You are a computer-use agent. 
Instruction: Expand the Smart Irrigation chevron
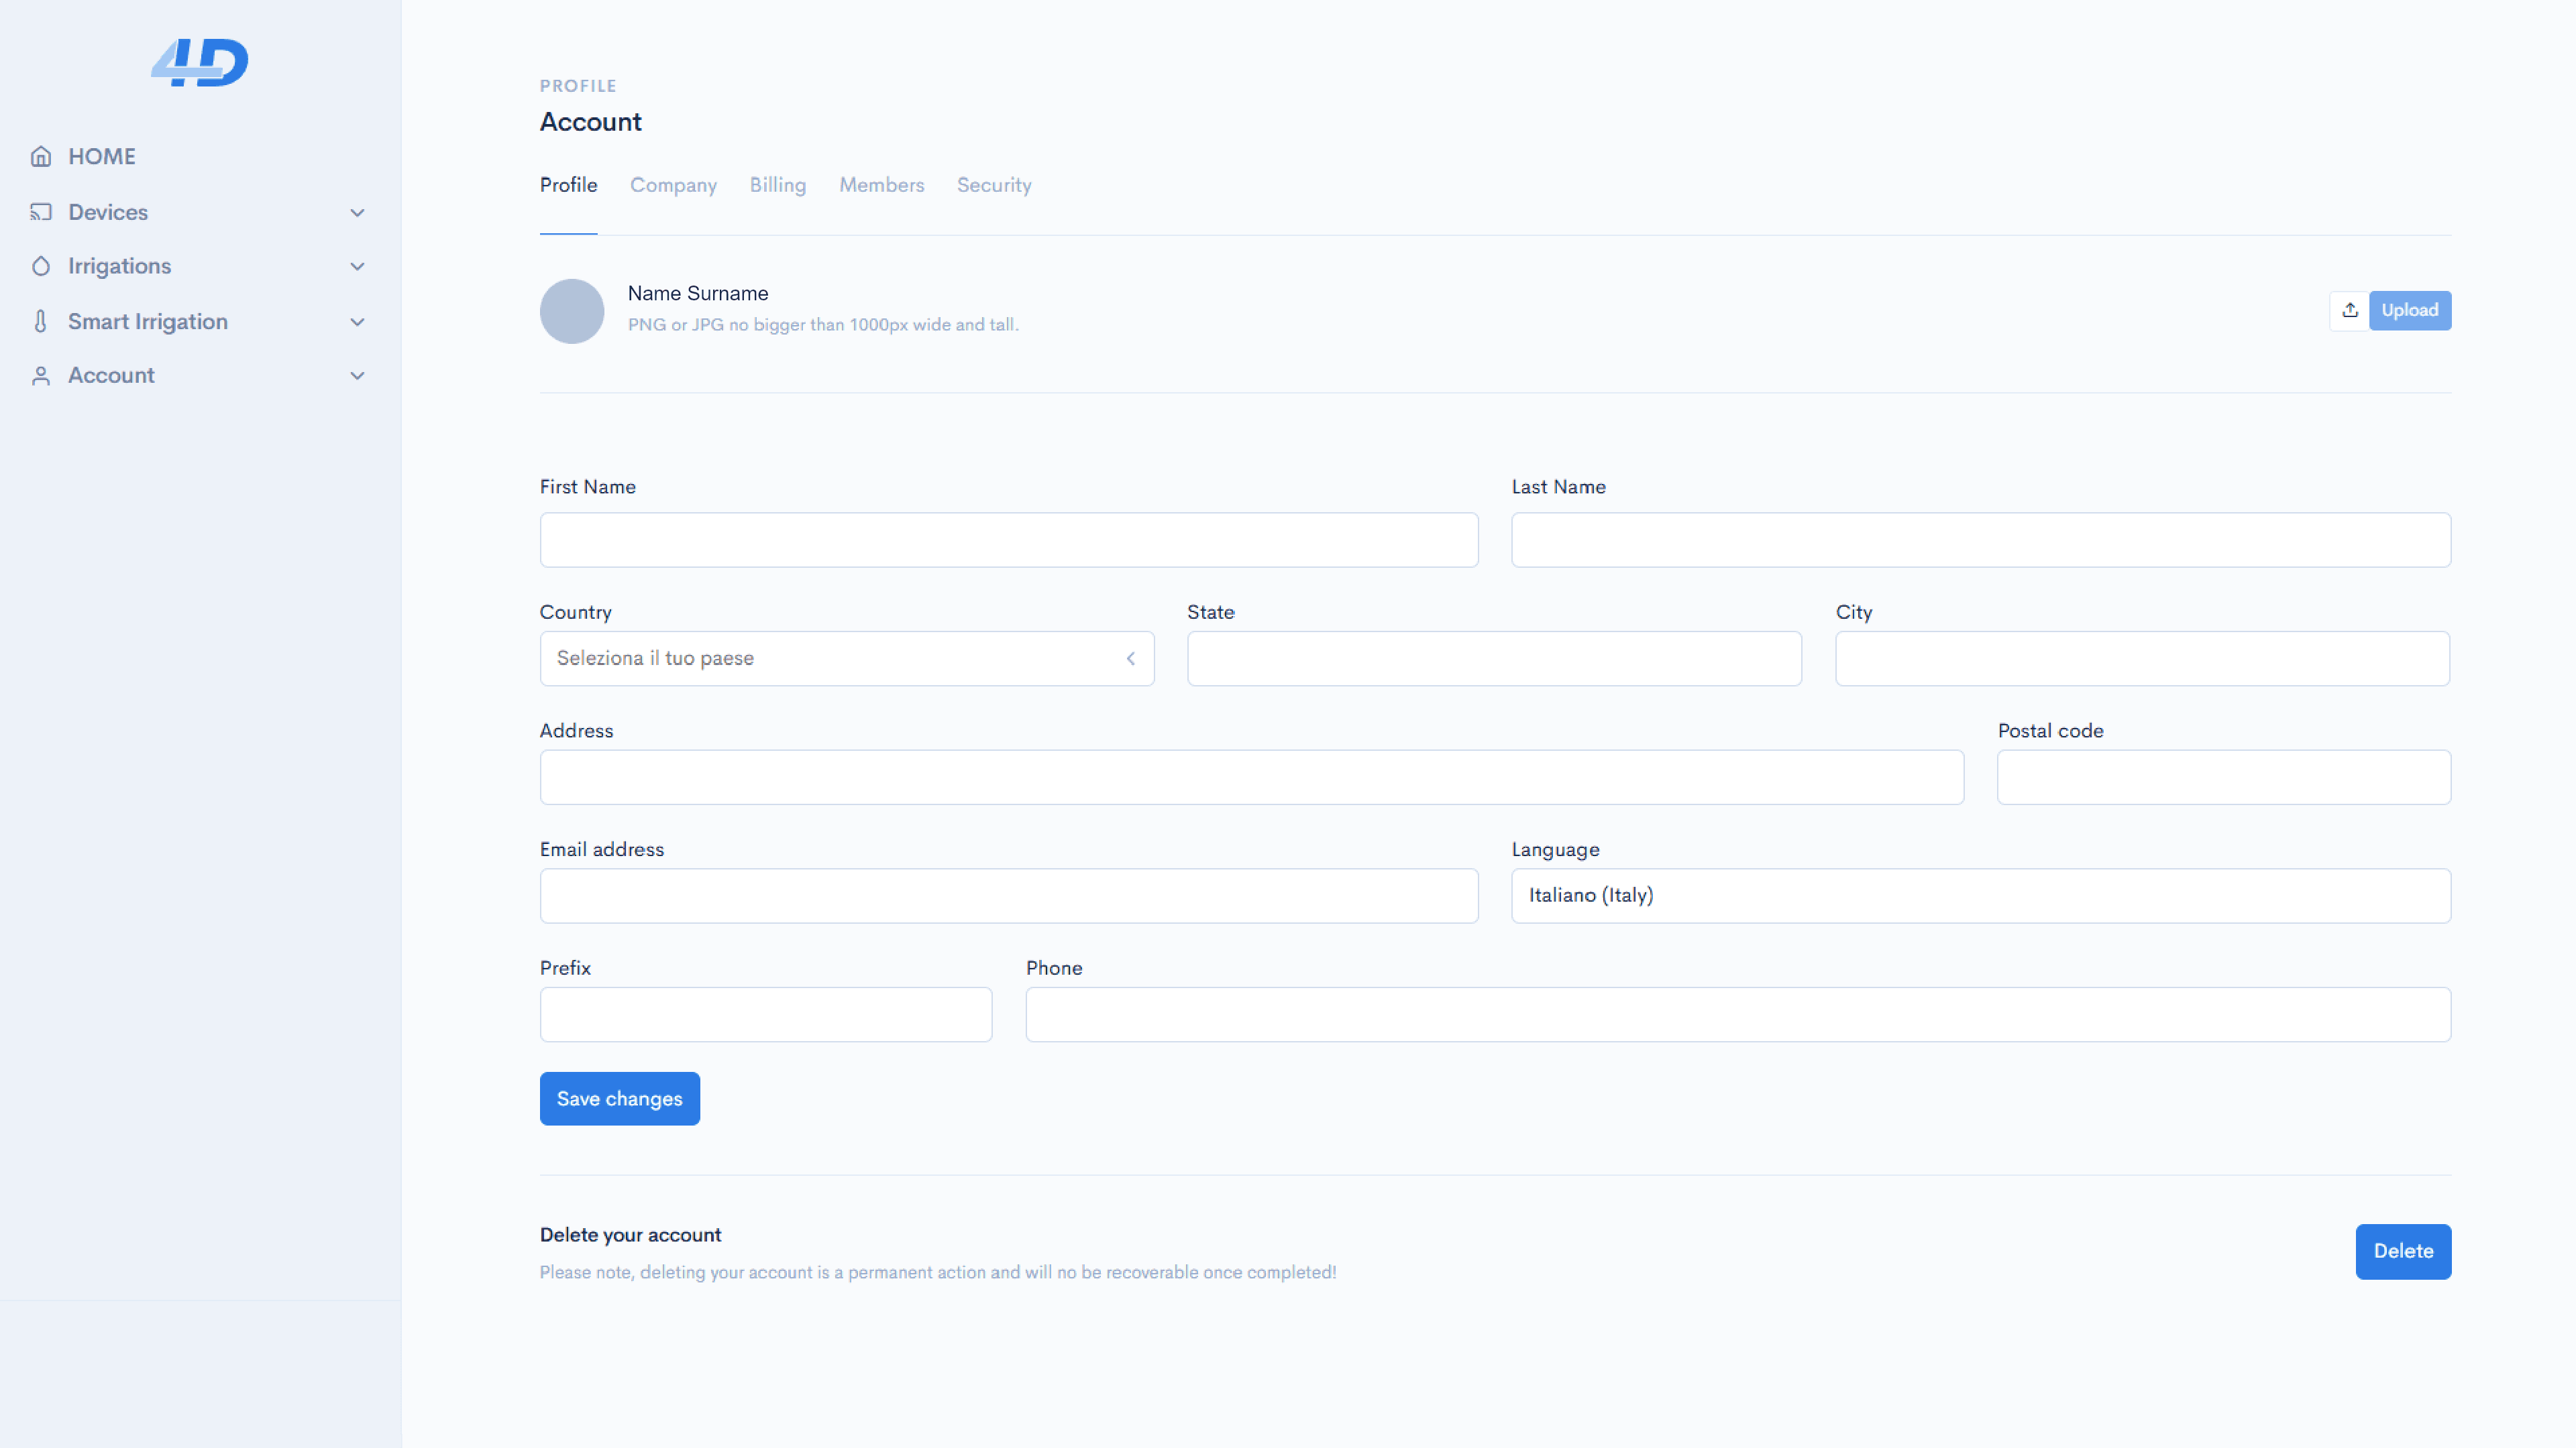[357, 322]
